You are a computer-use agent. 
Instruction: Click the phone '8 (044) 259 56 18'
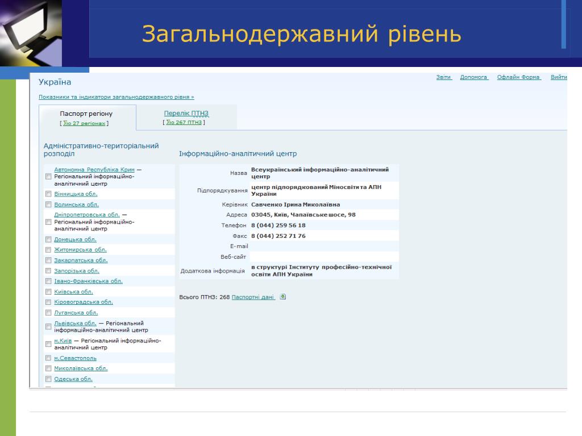click(278, 225)
